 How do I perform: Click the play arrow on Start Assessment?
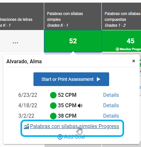tap(98, 79)
